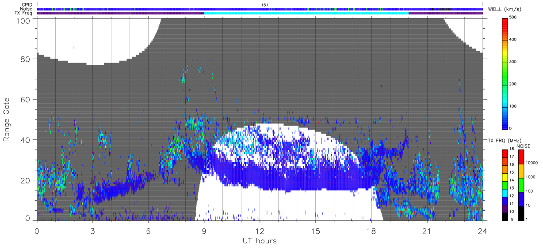Select the 10000 label on the NOISE legend
Screen dimensions: 543x250
click(532, 163)
